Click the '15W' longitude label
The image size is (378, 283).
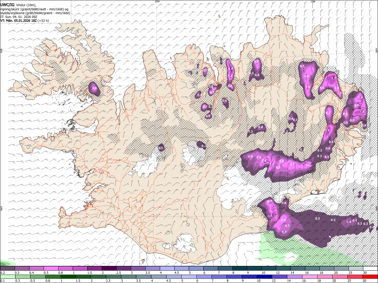(x=313, y=1)
